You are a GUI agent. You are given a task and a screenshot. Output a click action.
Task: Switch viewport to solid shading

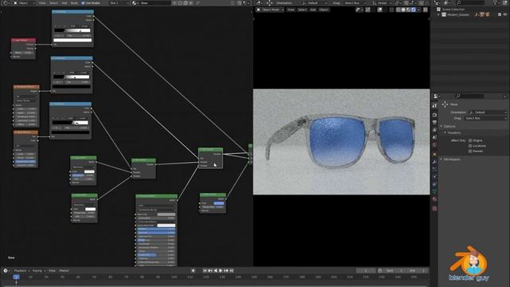click(403, 10)
